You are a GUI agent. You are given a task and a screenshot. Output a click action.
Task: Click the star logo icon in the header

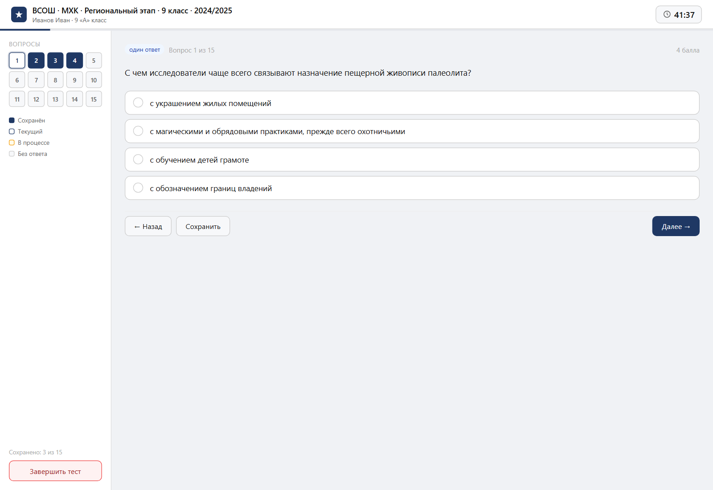19,15
